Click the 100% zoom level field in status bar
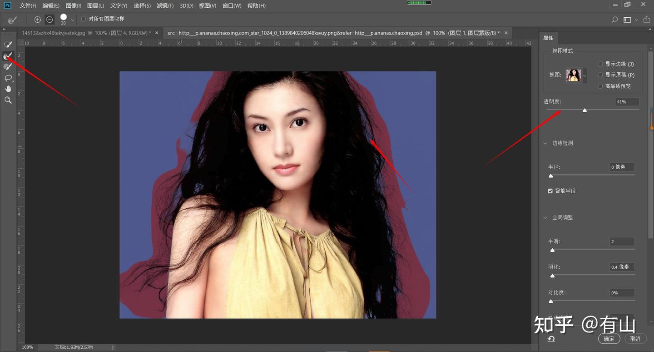The height and width of the screenshot is (352, 654). [x=27, y=347]
